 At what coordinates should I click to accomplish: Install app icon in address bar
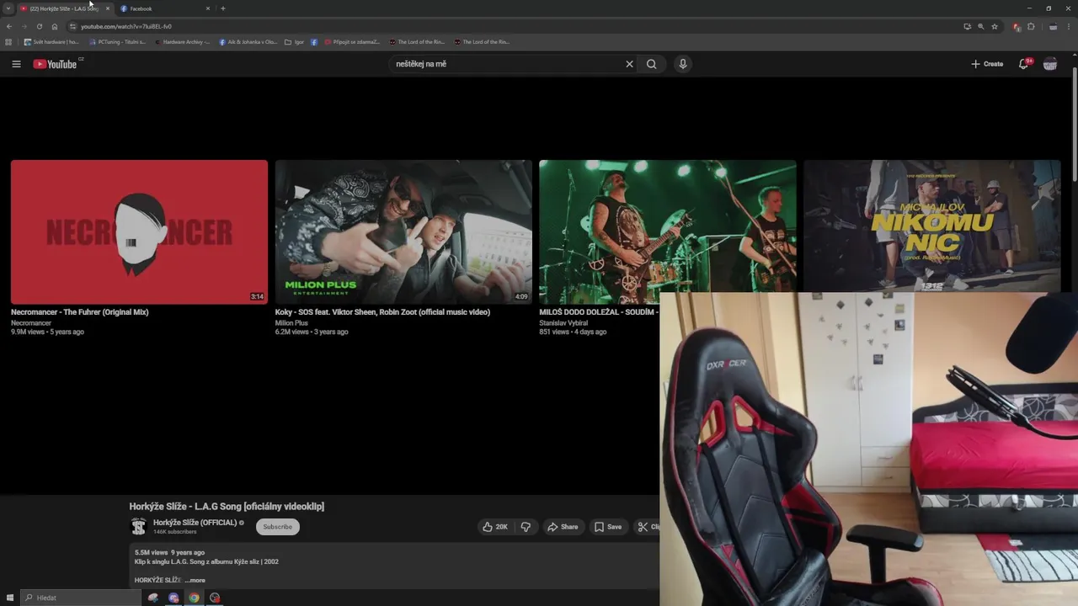tap(967, 26)
